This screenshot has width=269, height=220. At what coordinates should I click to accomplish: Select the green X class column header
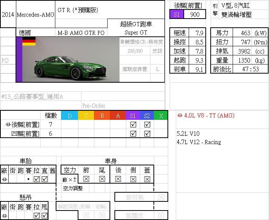161,116
